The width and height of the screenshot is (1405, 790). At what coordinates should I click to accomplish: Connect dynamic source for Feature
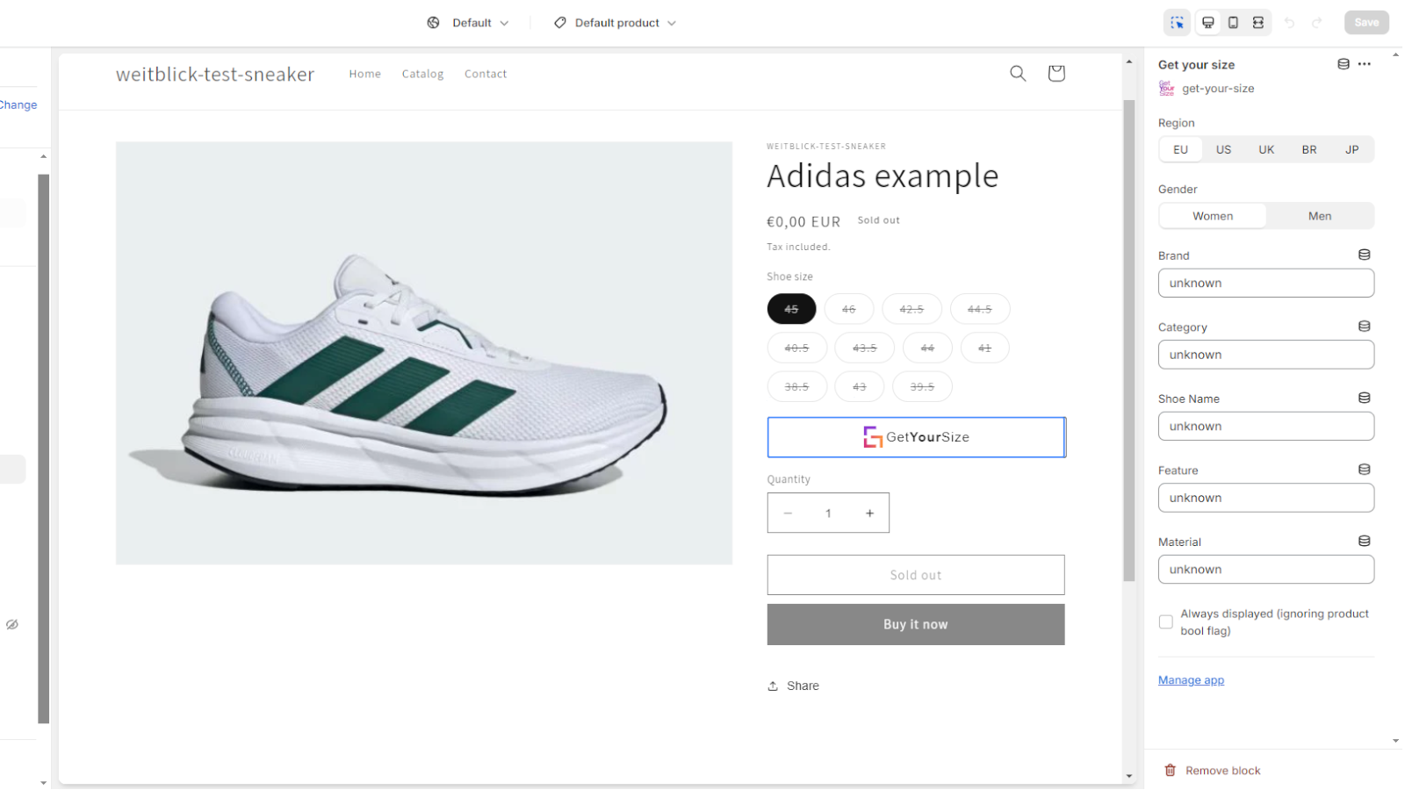(1365, 470)
